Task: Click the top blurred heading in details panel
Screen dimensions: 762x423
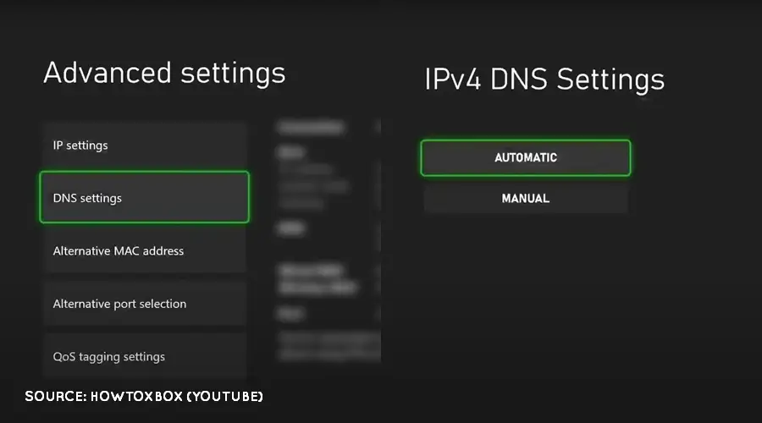Action: click(x=311, y=127)
